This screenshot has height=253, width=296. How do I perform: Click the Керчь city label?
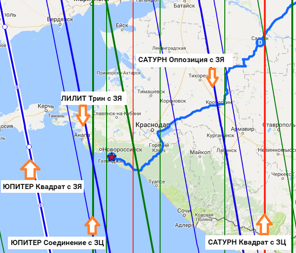pyautogui.click(x=46, y=106)
